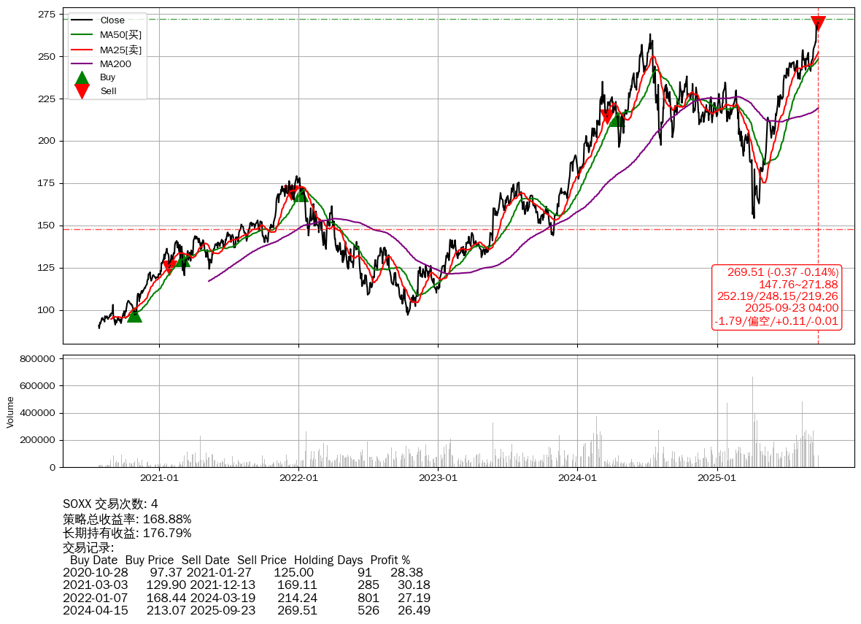The image size is (861, 624).
Task: Click the Volume axis label
Action: click(10, 412)
